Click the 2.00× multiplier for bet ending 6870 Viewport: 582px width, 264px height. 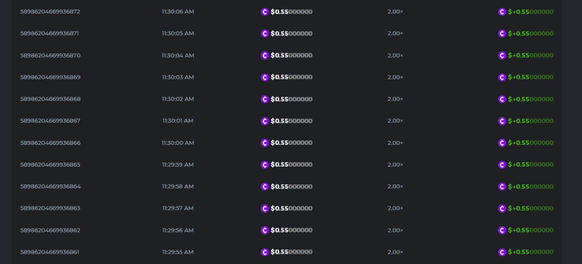pyautogui.click(x=395, y=55)
